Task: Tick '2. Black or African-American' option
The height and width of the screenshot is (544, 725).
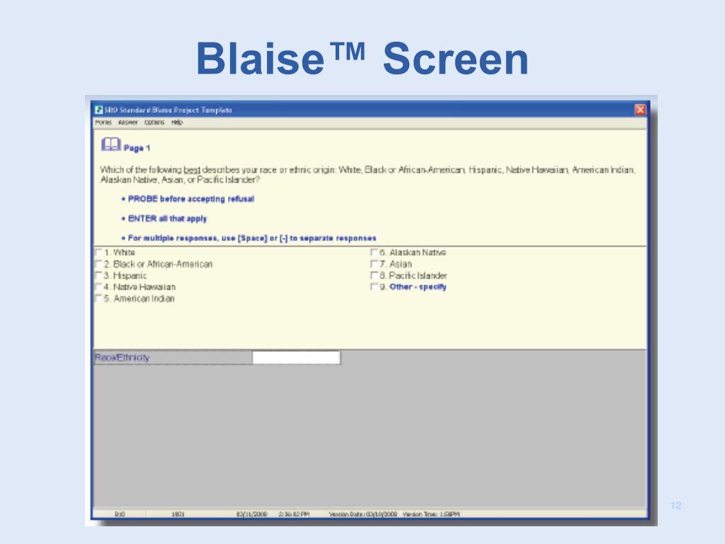Action: (x=98, y=263)
